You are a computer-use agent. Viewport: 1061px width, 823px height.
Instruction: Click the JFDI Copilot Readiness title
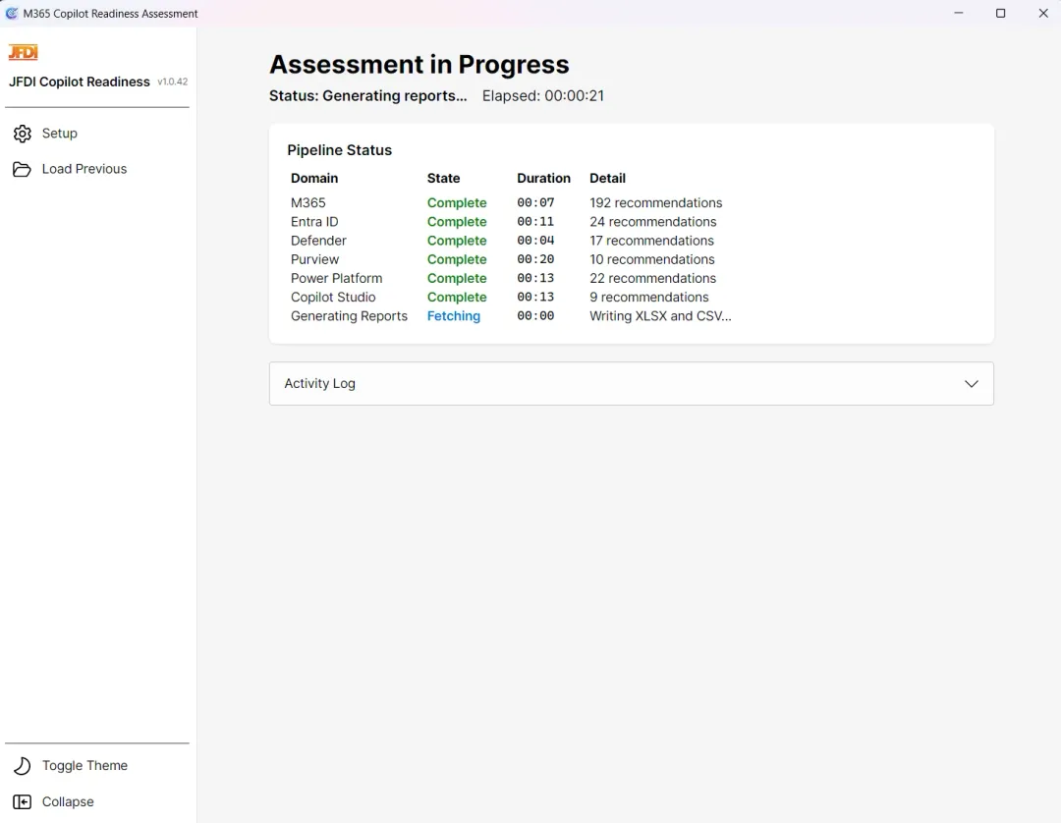[x=80, y=82]
